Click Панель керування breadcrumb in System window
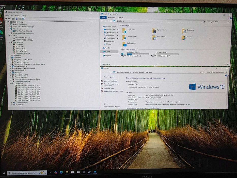 (123, 72)
